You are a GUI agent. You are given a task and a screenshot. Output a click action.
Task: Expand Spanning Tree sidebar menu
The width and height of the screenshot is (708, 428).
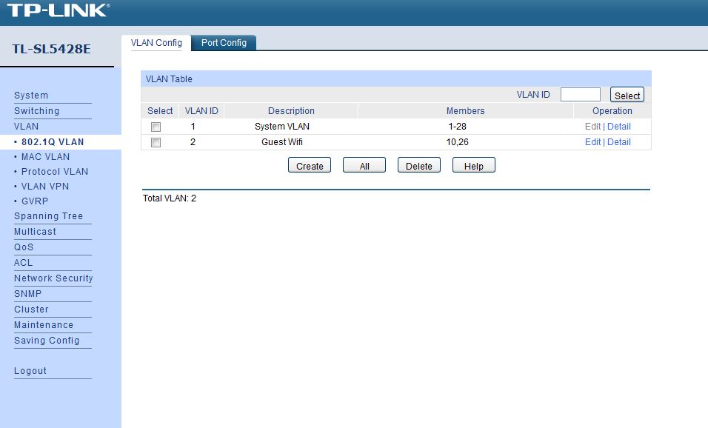(x=48, y=216)
